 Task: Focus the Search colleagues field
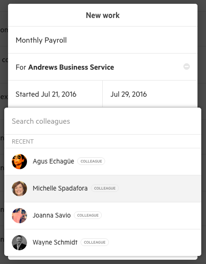tap(103, 121)
